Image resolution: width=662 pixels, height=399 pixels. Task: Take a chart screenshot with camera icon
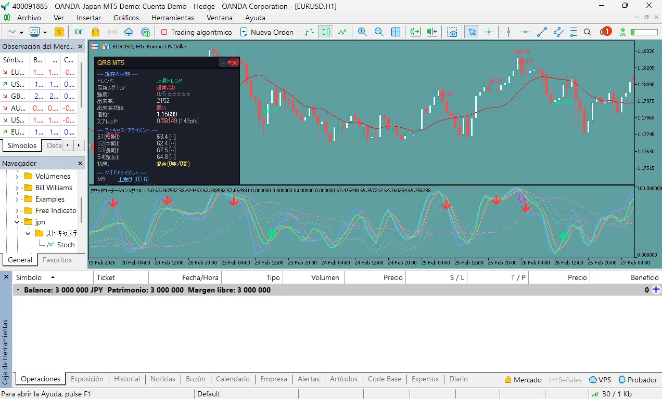[x=453, y=32]
